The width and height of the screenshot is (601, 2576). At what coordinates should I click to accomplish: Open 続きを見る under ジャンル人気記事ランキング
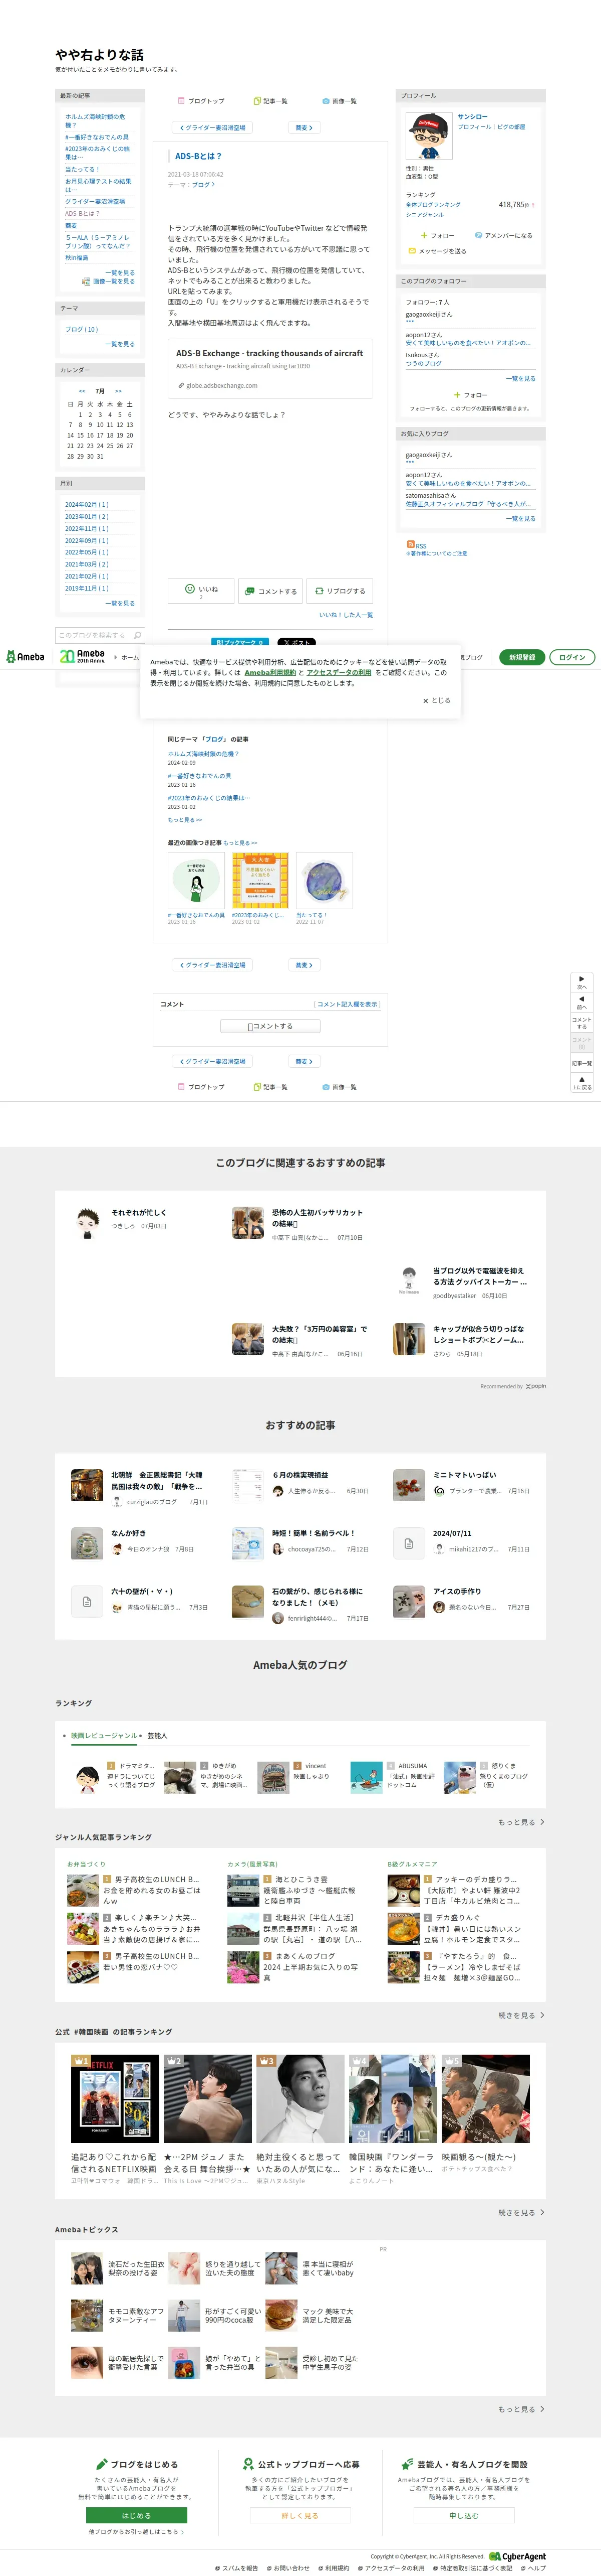pyautogui.click(x=521, y=2015)
